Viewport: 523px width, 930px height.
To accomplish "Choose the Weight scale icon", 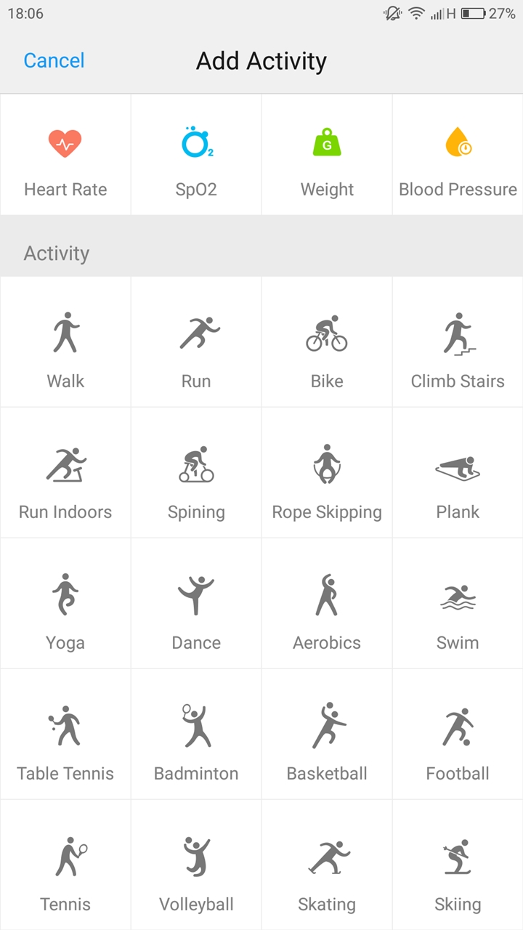I will pos(327,143).
